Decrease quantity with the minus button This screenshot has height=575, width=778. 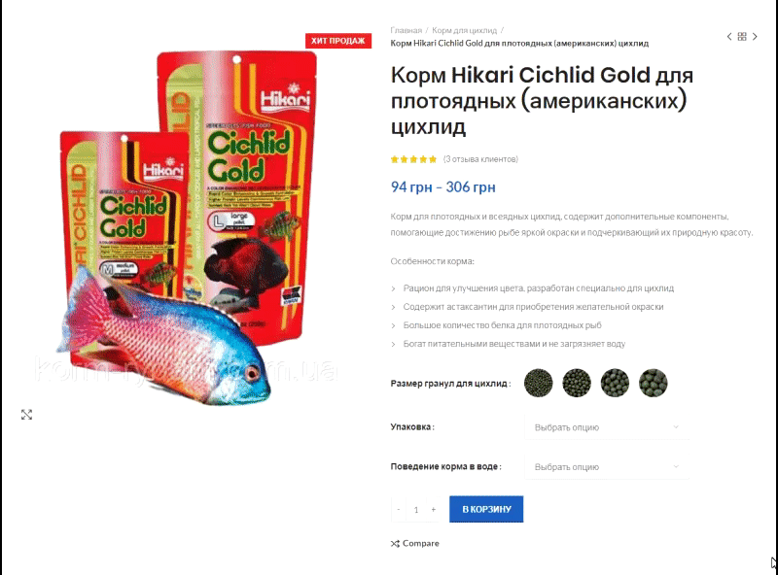(x=399, y=510)
